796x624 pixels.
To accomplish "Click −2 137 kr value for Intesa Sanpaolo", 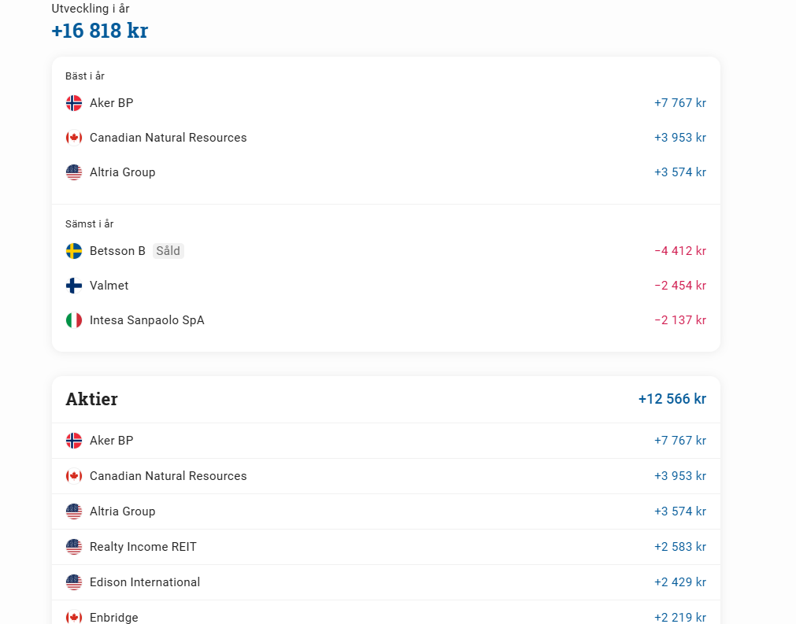I will coord(680,320).
